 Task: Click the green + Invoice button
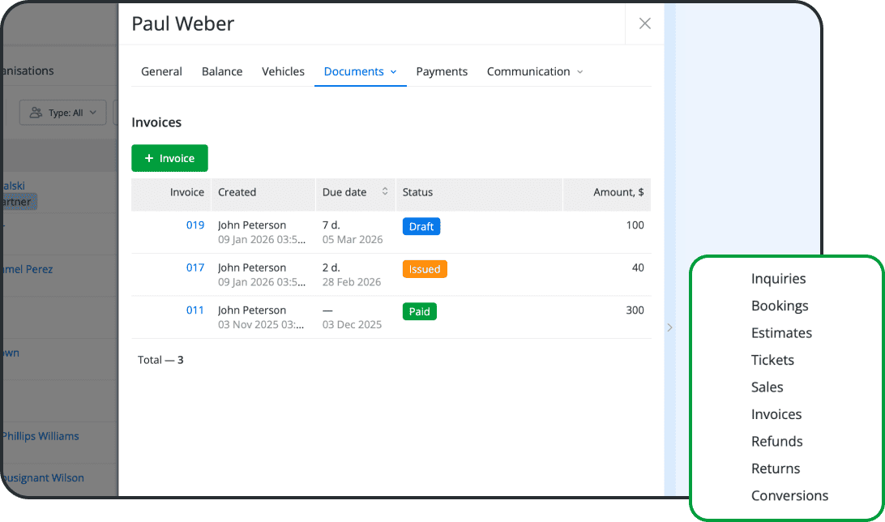[169, 158]
